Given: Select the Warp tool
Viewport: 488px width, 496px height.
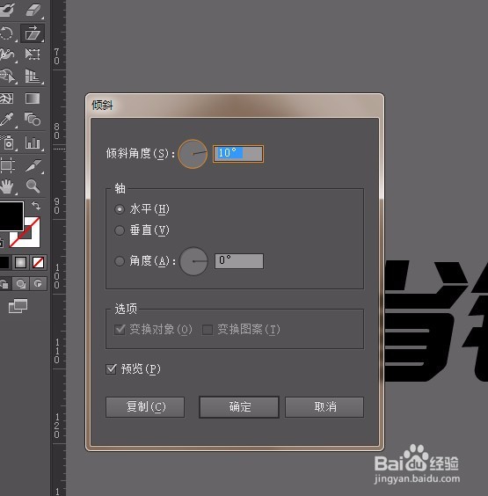Looking at the screenshot, I should click(7, 55).
